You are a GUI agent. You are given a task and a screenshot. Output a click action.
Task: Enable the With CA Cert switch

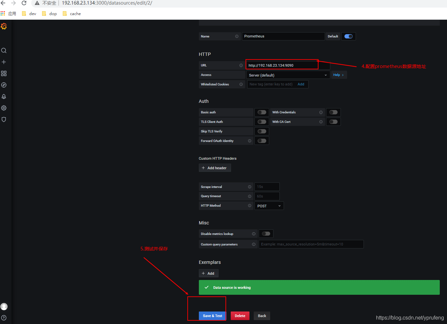[333, 122]
